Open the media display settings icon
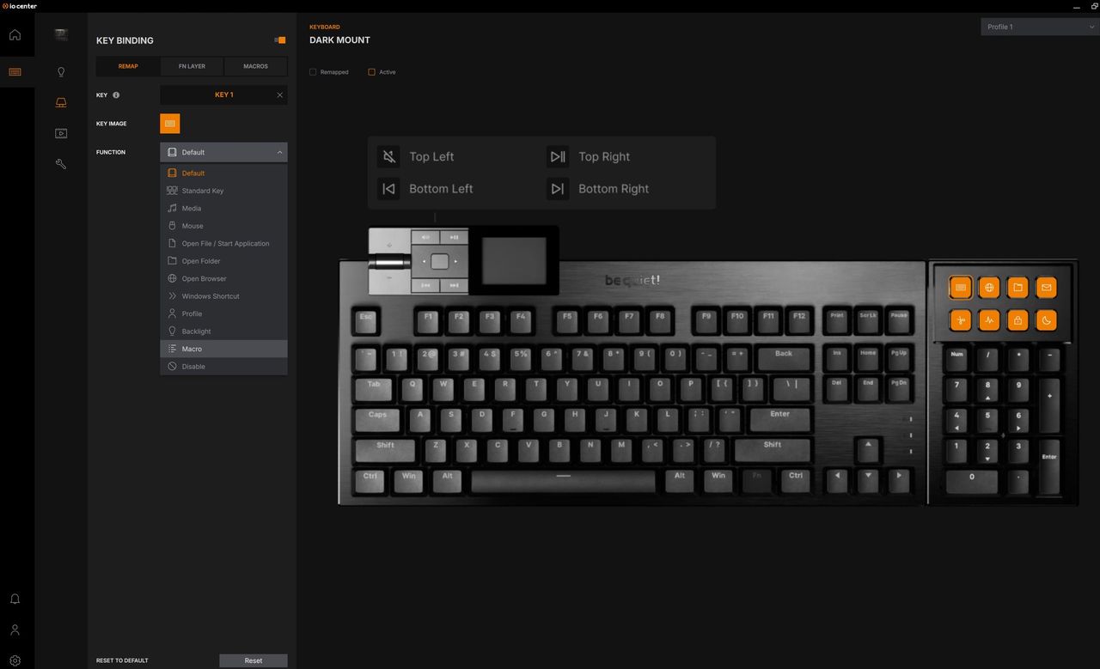Screen dimensions: 1100x669 [61, 133]
